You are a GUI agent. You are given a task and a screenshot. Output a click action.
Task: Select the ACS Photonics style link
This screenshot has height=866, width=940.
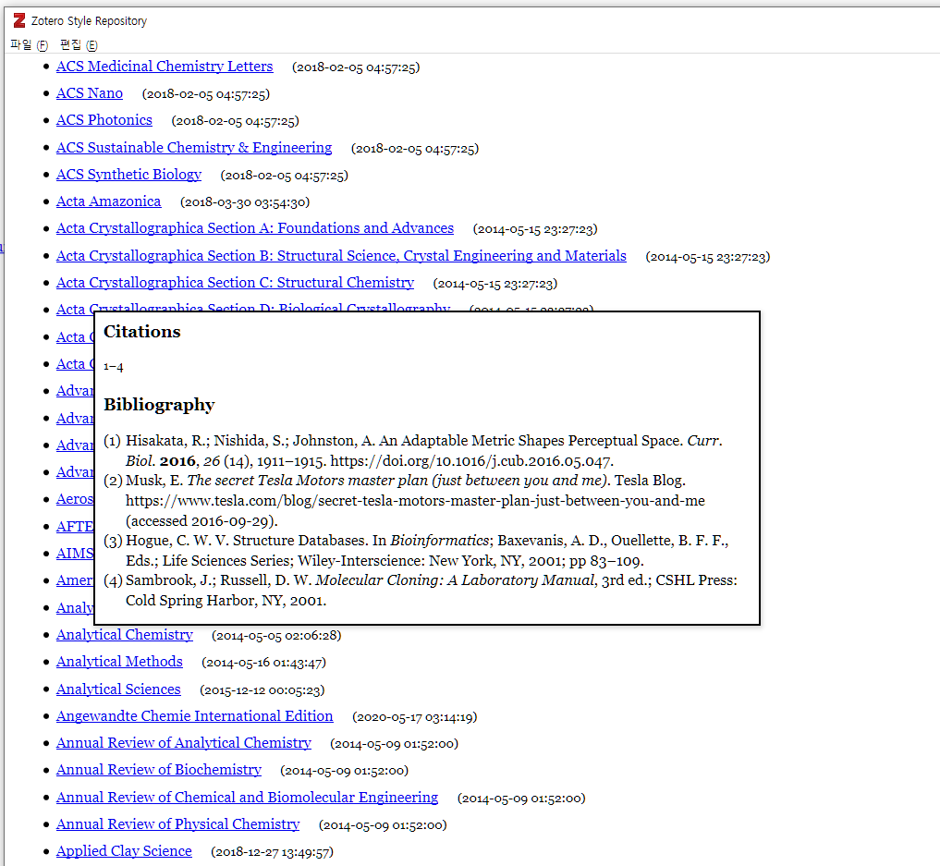104,120
